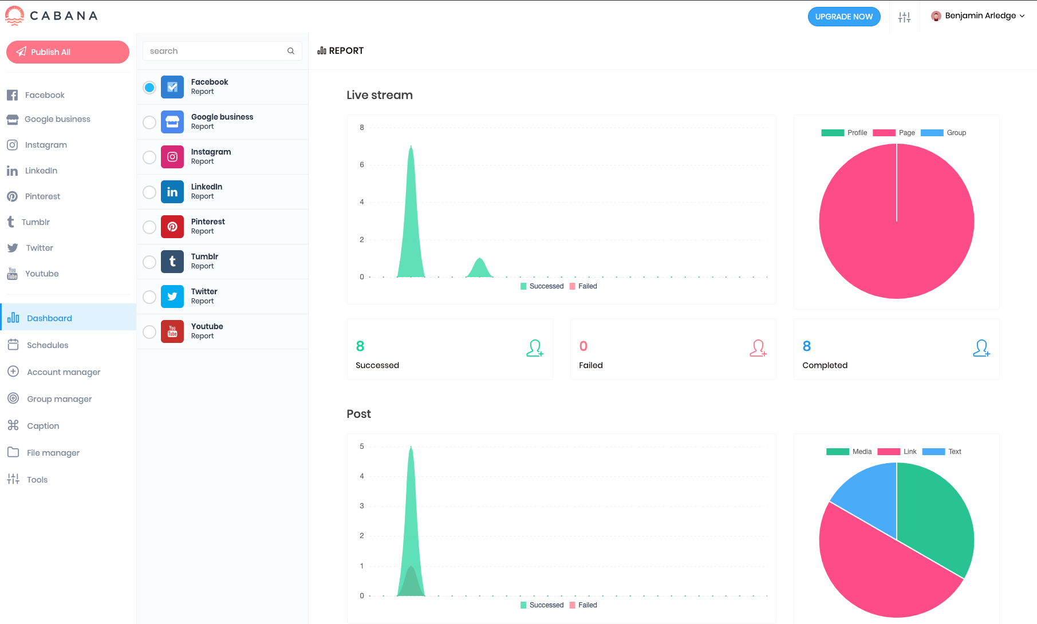Select the Youtube report radio button
Screen dimensions: 1037x624
click(x=149, y=332)
